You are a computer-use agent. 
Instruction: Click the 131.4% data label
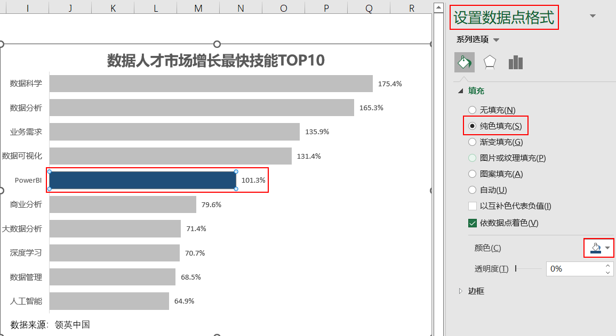coord(309,157)
